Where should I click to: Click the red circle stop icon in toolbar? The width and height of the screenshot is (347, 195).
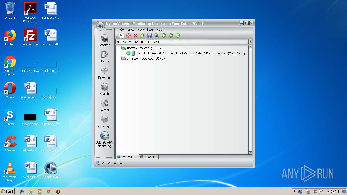coord(128,35)
